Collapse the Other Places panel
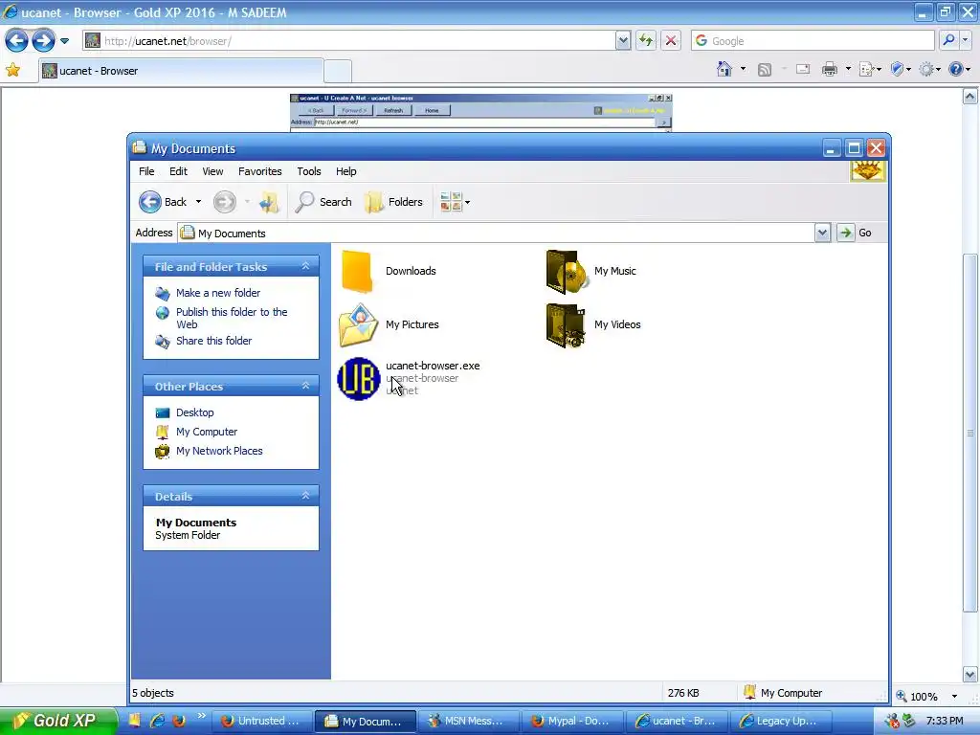This screenshot has width=980, height=735. (x=305, y=386)
